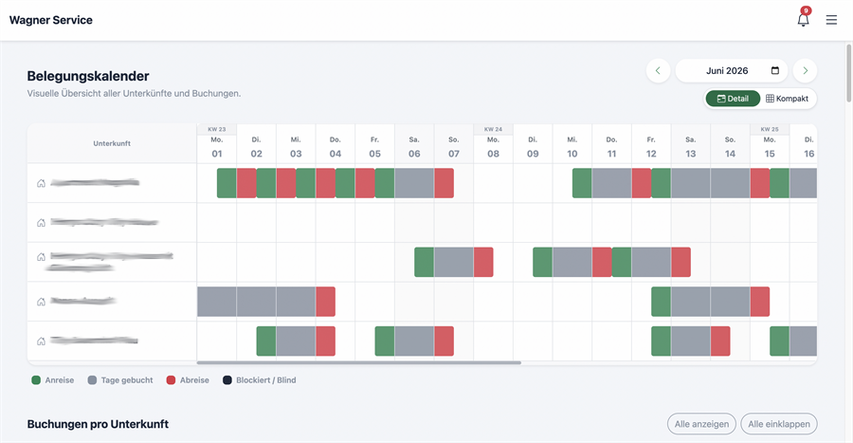
Task: Switch to Kompakt view
Action: 788,99
